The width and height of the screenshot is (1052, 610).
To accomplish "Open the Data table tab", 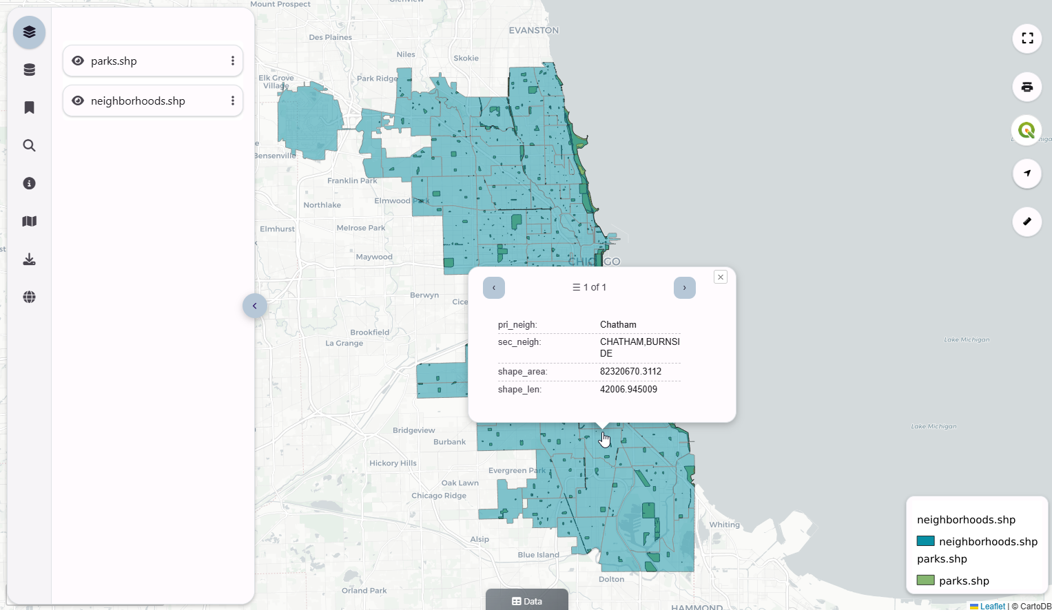I will coord(527,600).
